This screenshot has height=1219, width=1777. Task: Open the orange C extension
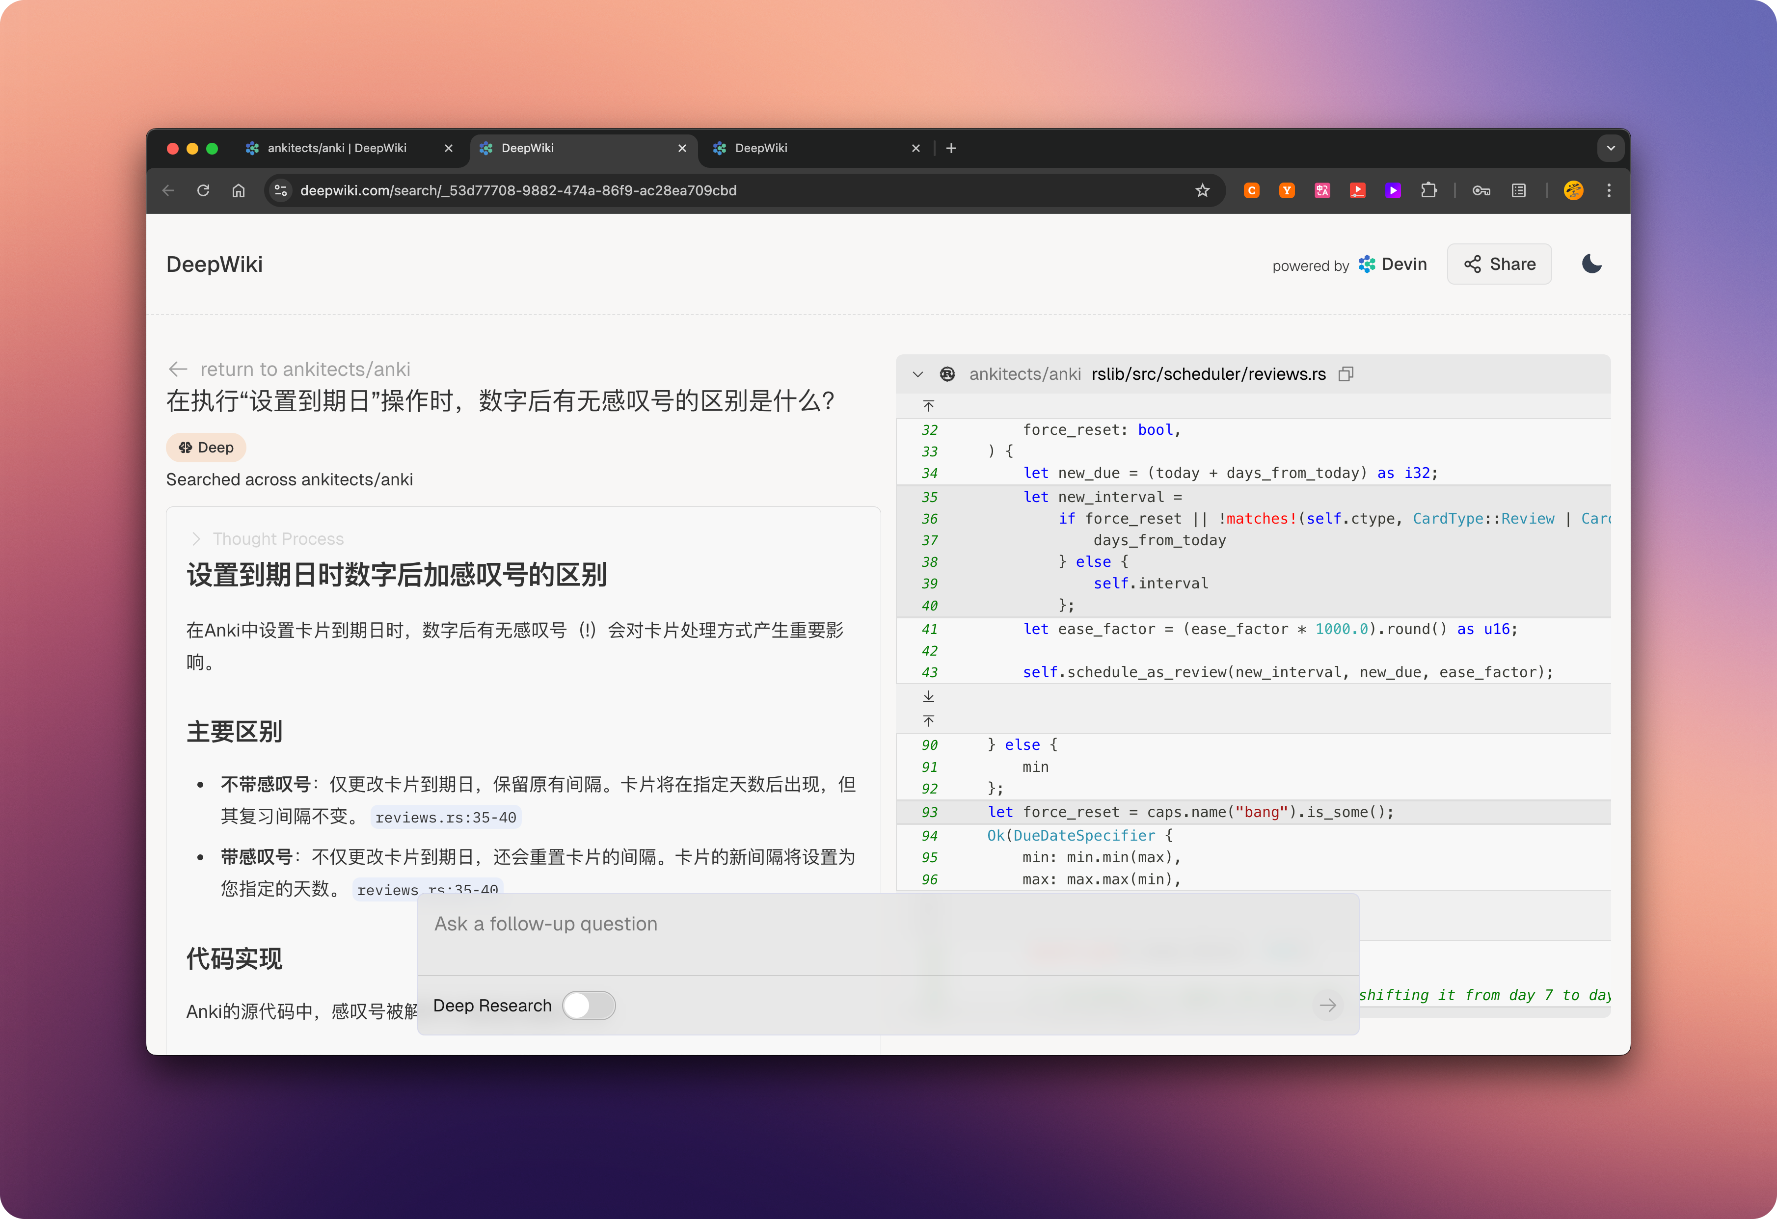1252,190
